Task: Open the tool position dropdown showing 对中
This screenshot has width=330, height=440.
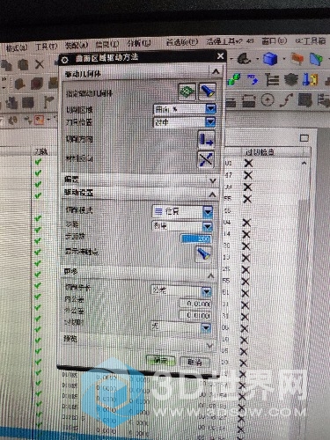Action: coord(184,121)
